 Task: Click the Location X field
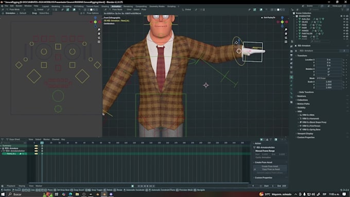point(328,60)
